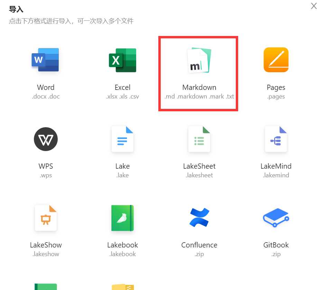Choose the Lake document icon
Viewport: 317px width, 290px height.
122,139
